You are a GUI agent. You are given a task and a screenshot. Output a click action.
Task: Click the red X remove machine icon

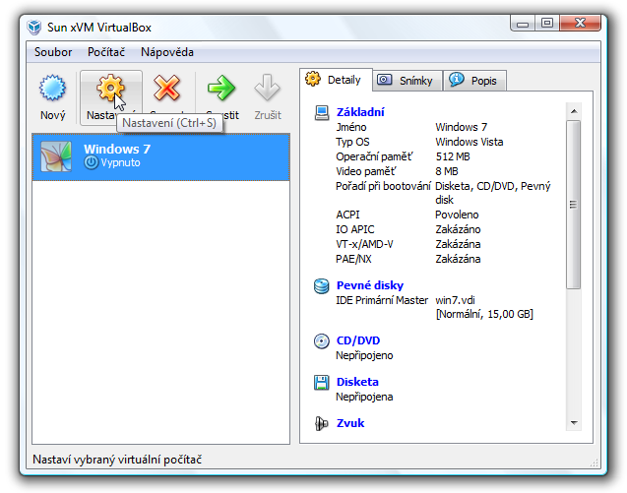(x=166, y=88)
